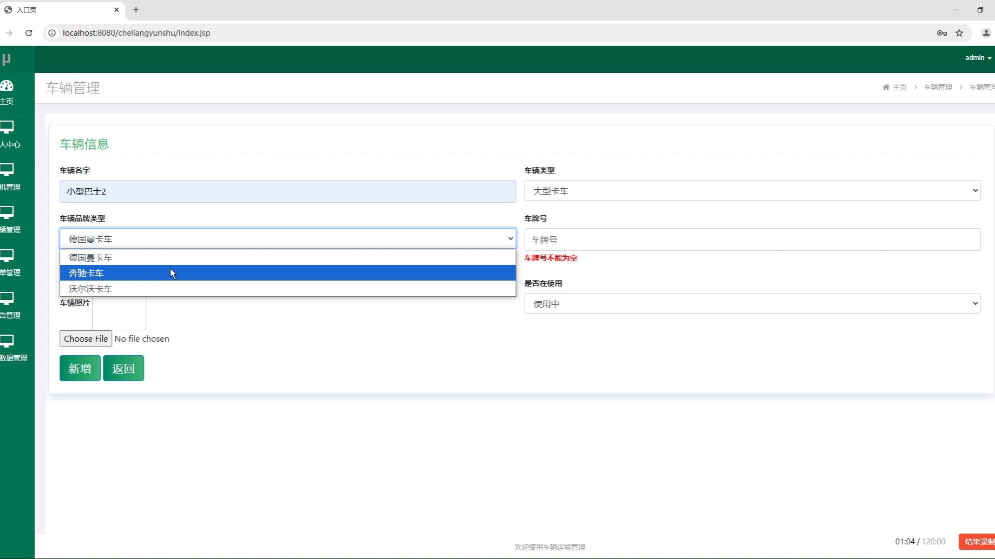Open a new browser tab

click(x=136, y=10)
